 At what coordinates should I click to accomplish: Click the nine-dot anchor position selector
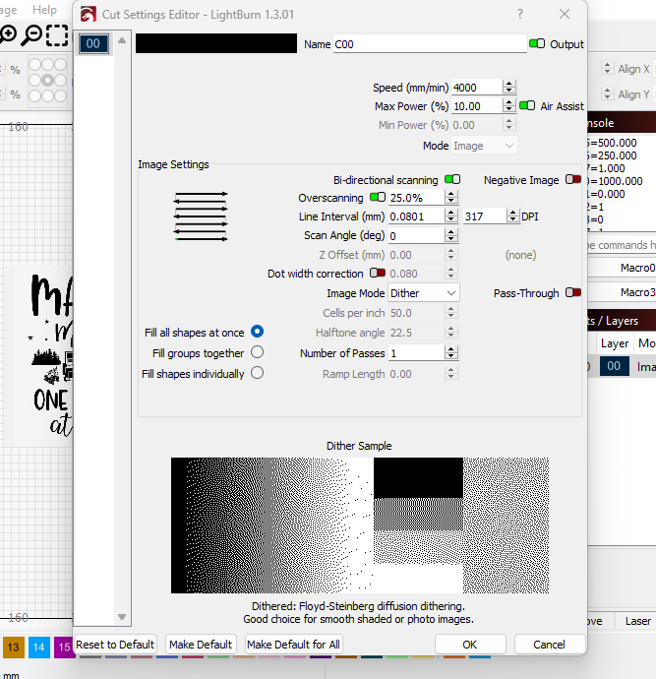point(47,81)
